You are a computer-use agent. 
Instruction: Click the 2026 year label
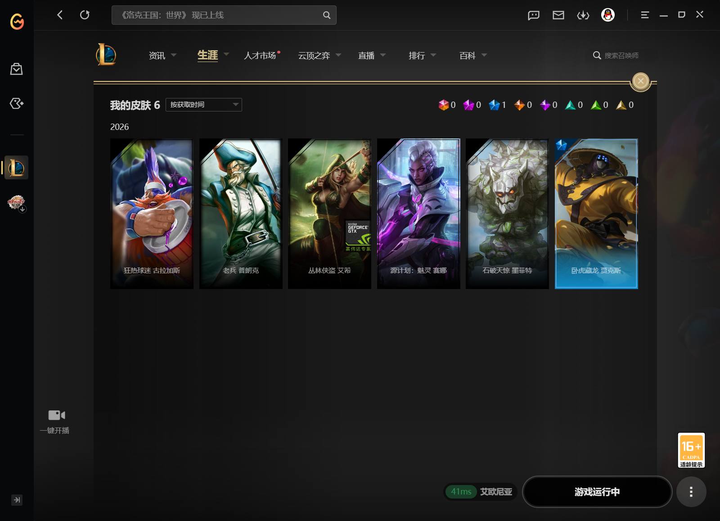[119, 127]
